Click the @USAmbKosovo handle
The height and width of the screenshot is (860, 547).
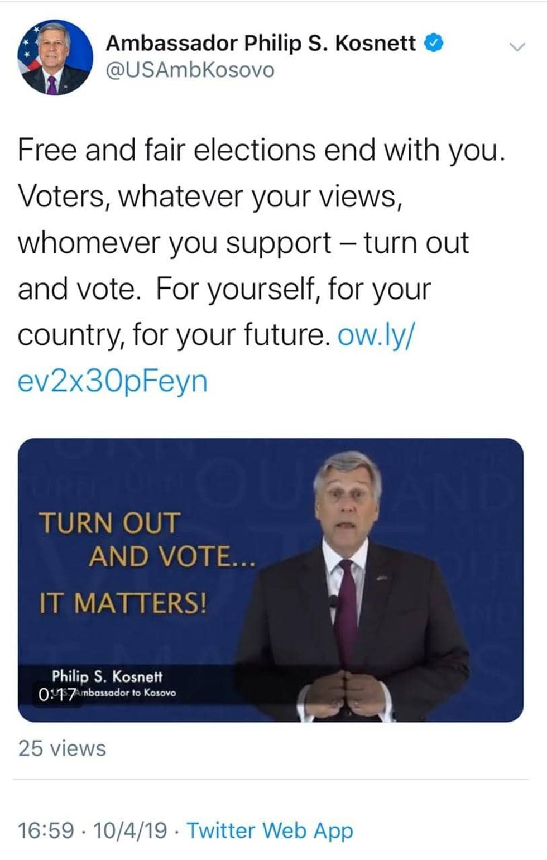(x=190, y=70)
